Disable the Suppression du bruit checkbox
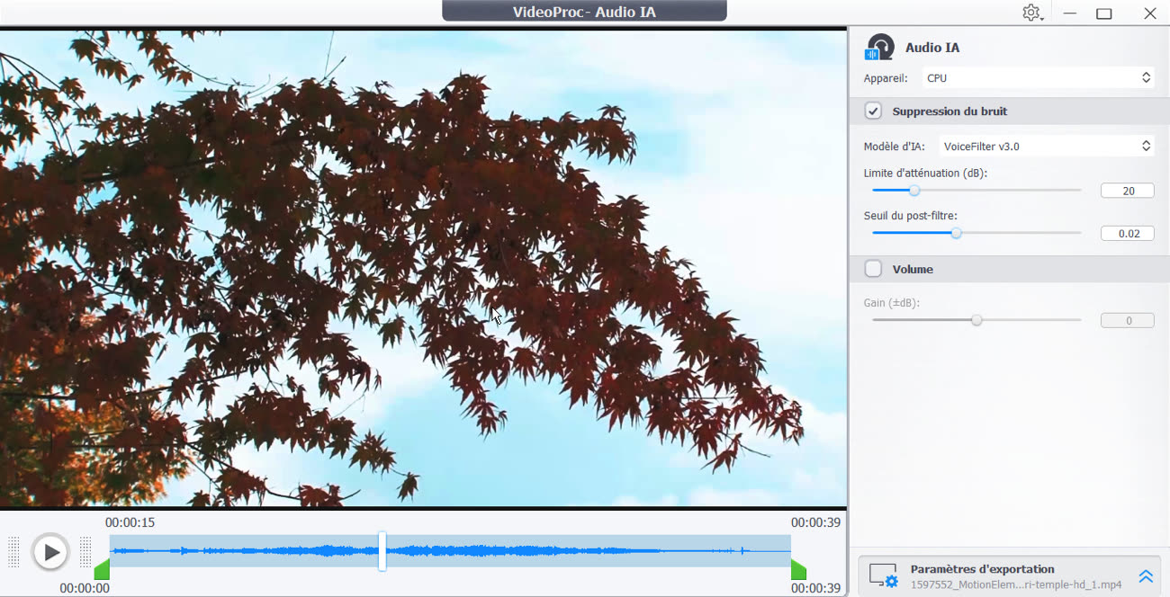The image size is (1170, 597). (x=873, y=111)
